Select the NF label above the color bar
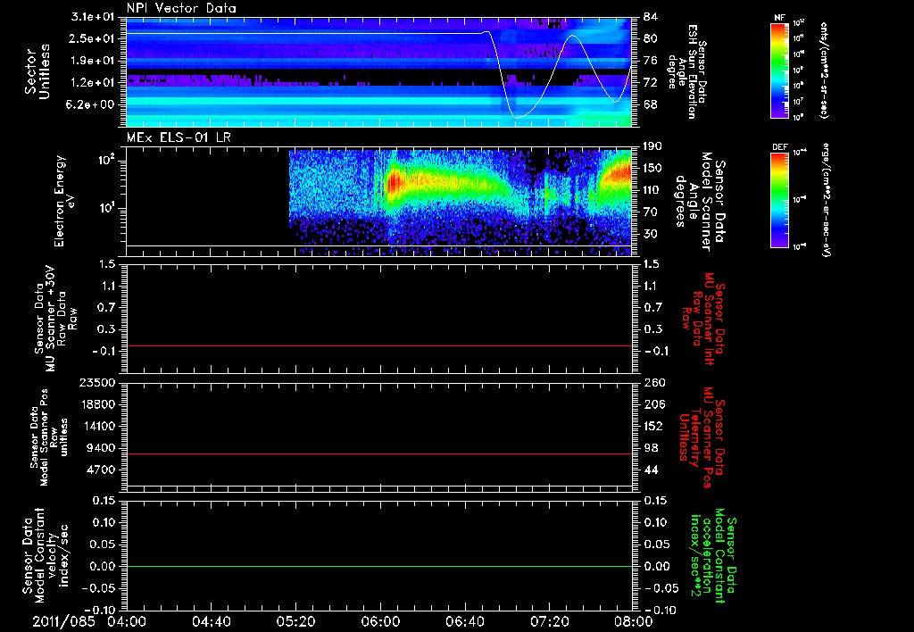 (x=779, y=18)
